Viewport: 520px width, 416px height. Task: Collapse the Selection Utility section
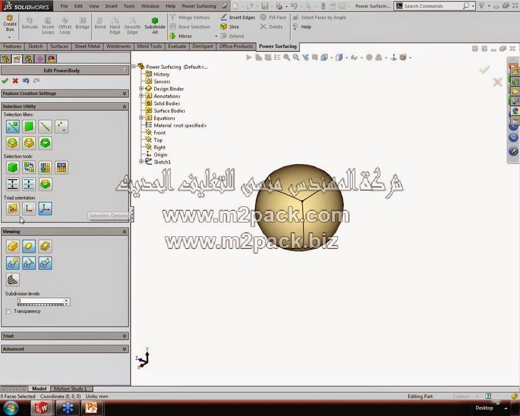124,106
